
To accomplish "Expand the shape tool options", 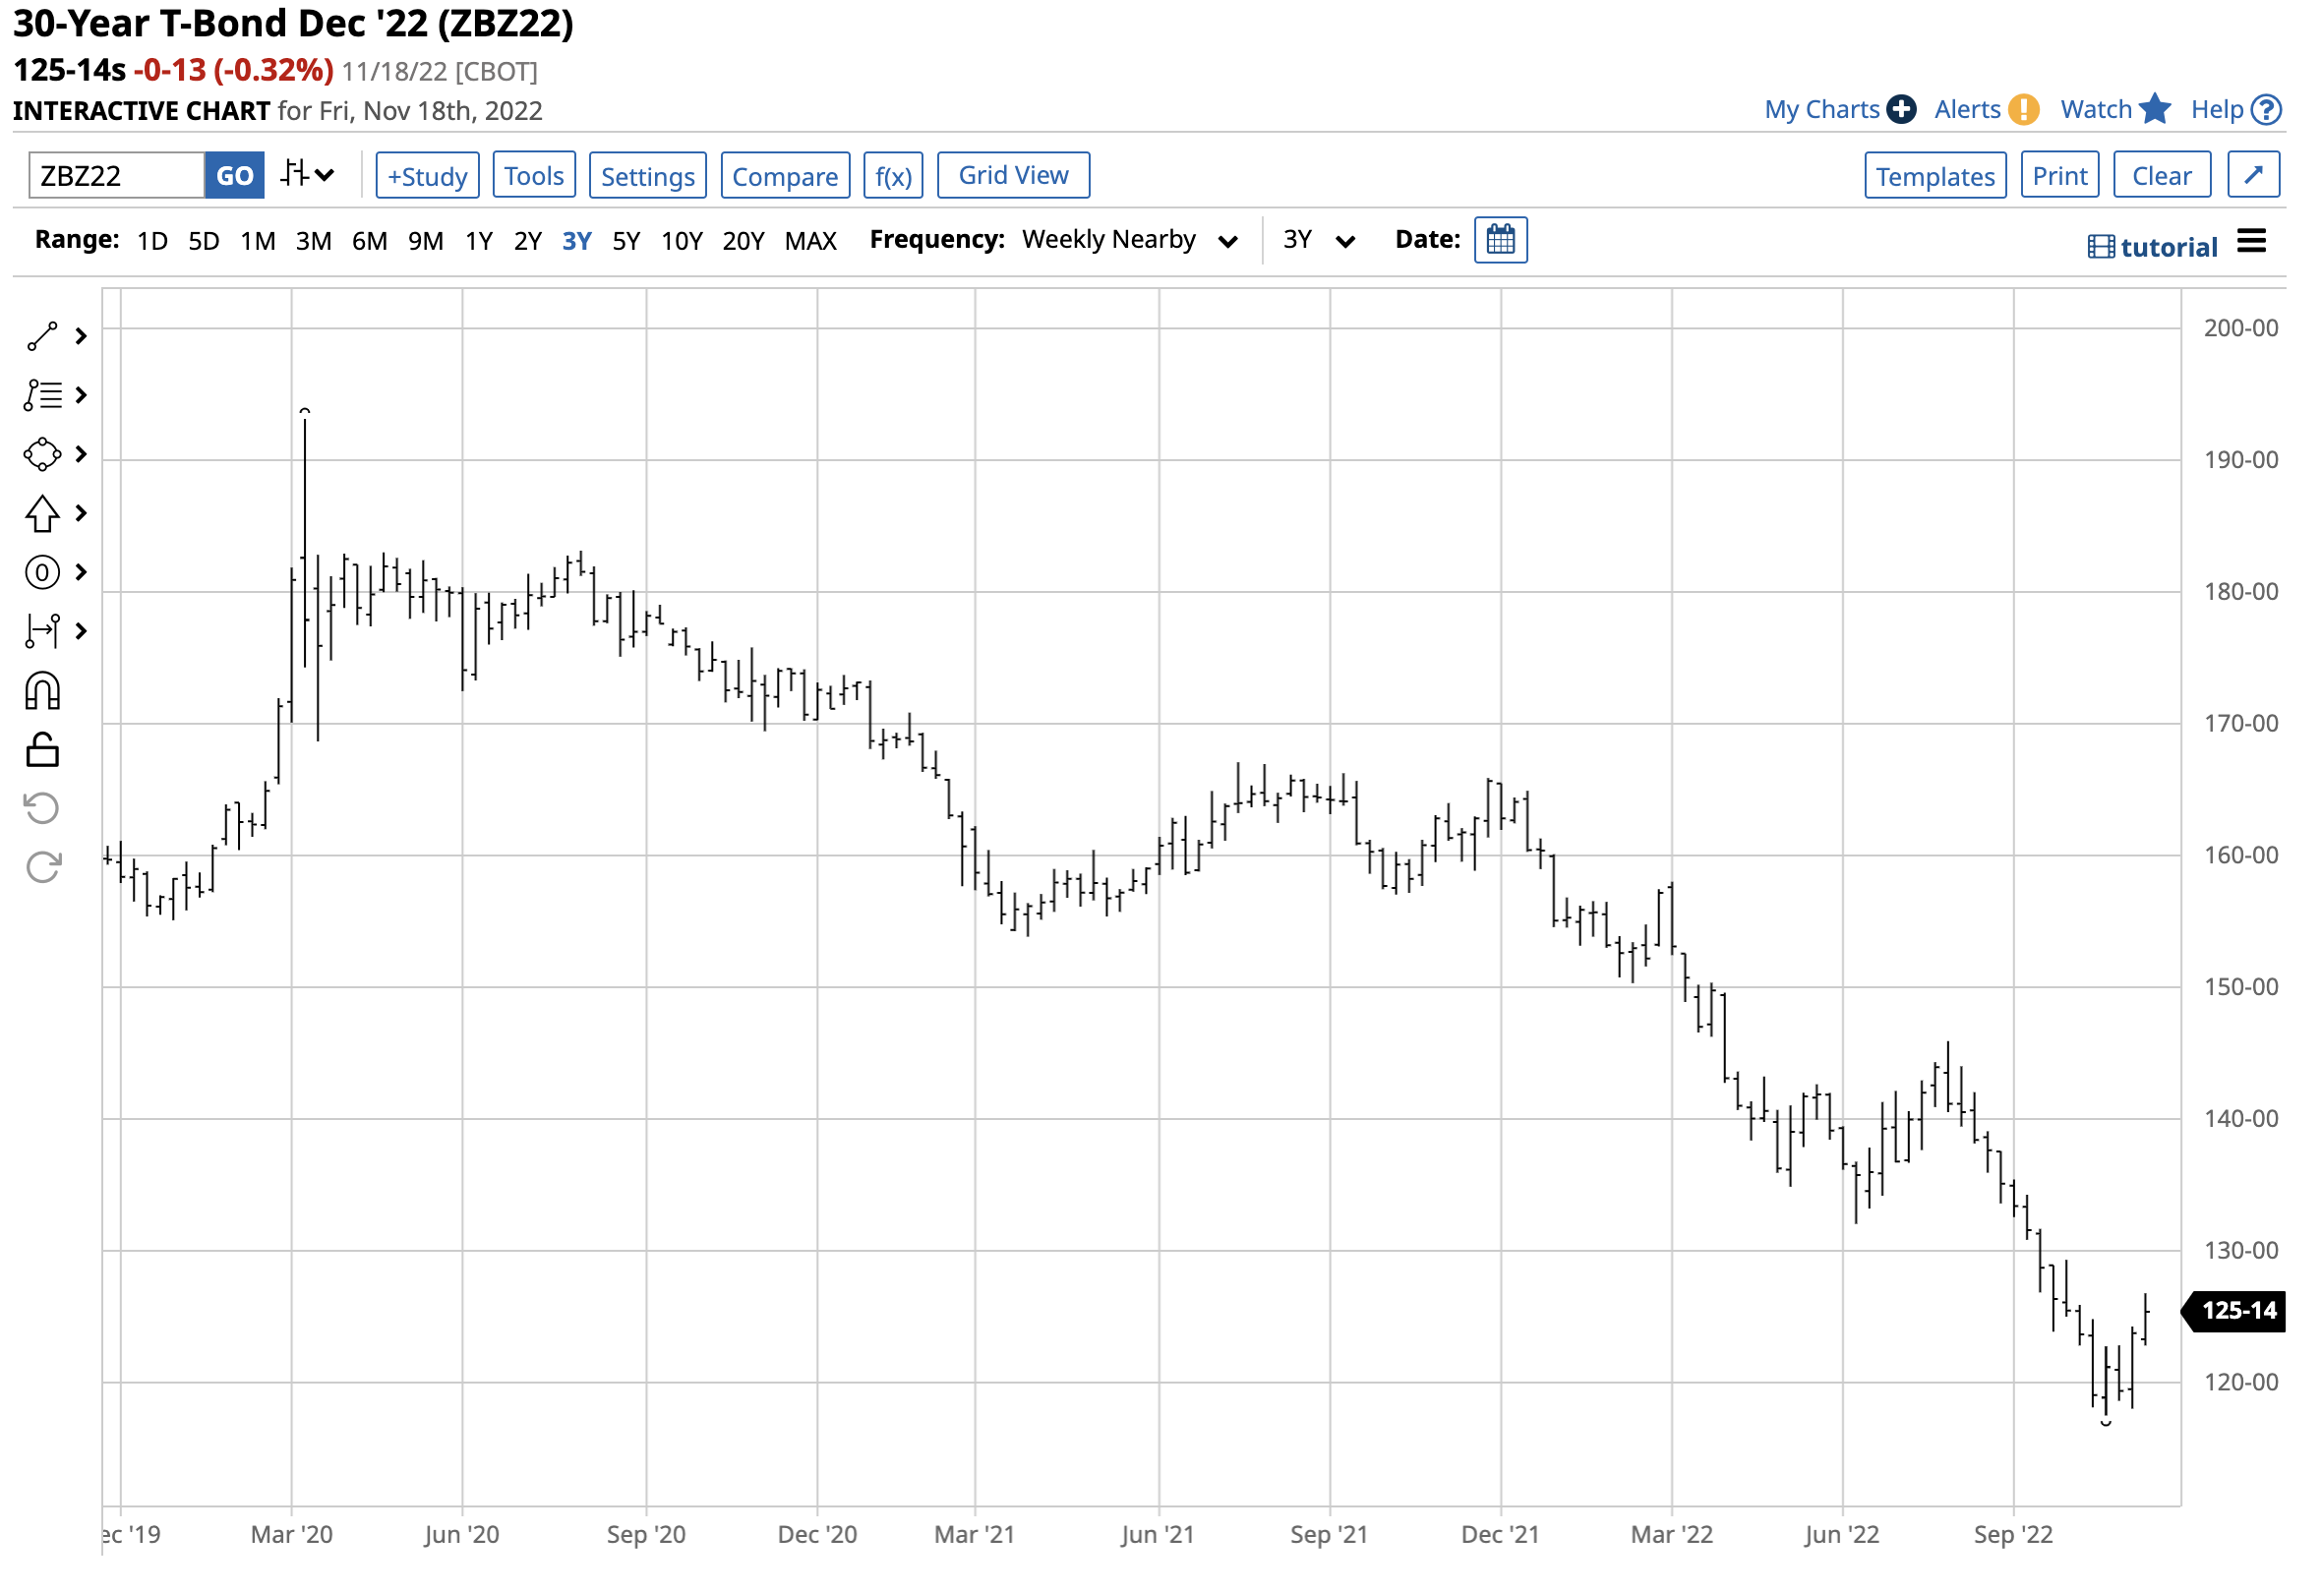I will [82, 455].
